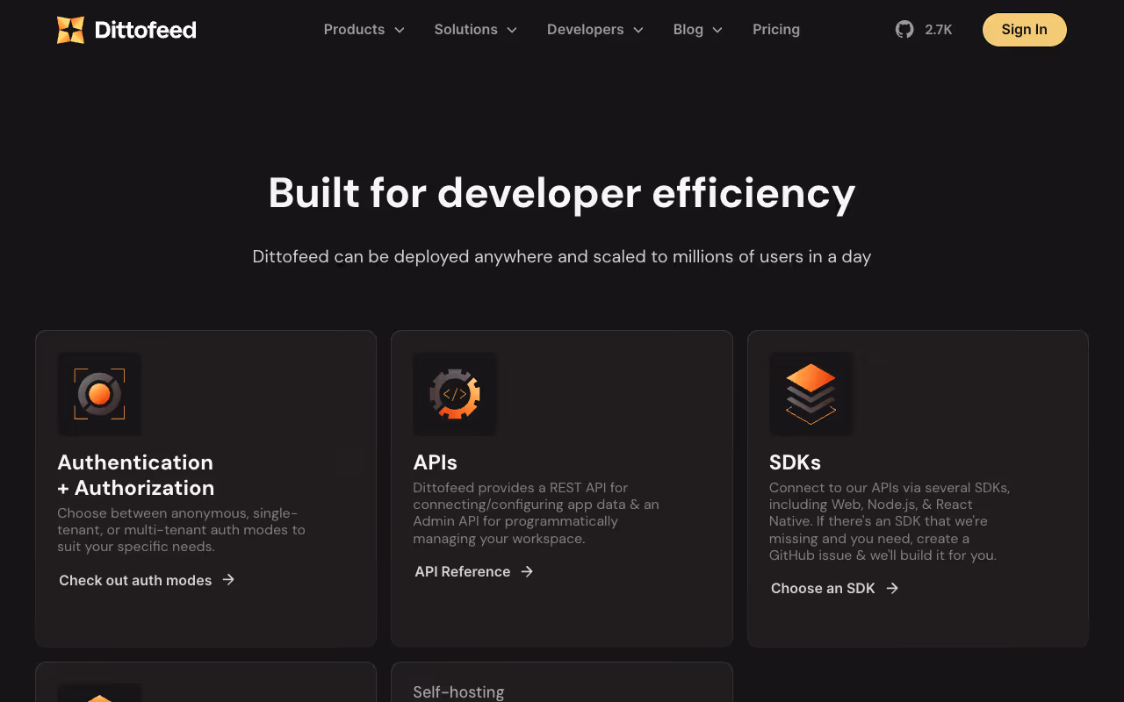Click arrow next to API Reference
The image size is (1124, 702).
(x=527, y=571)
